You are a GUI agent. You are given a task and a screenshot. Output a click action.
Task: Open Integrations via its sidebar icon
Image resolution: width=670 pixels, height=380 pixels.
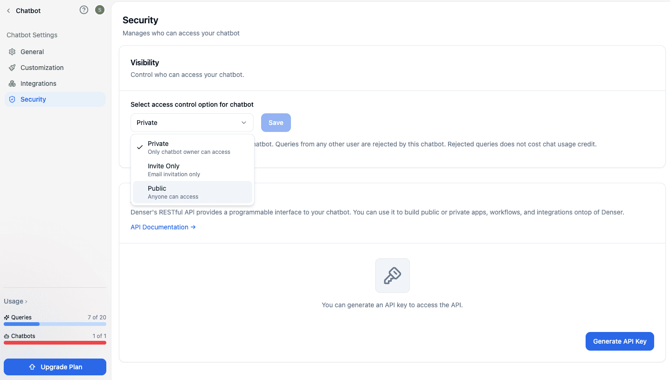[12, 83]
